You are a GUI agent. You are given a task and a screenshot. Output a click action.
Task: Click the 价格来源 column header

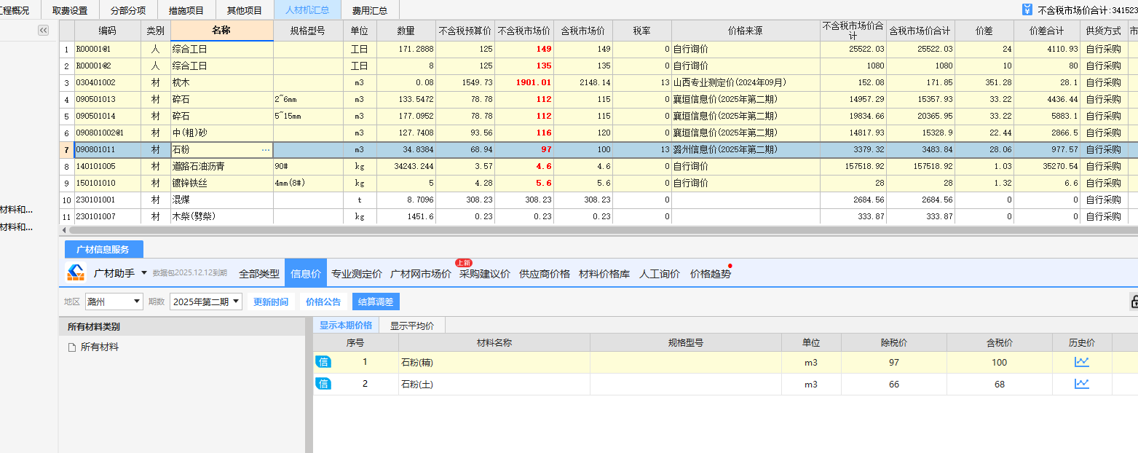[x=746, y=31]
